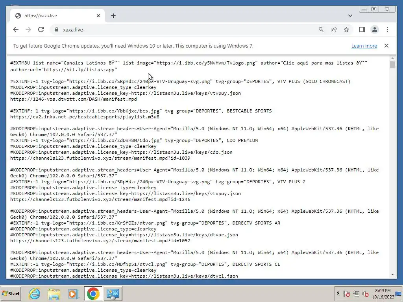
Task: Click the text CDO PREMIUM
Action: pos(242,140)
